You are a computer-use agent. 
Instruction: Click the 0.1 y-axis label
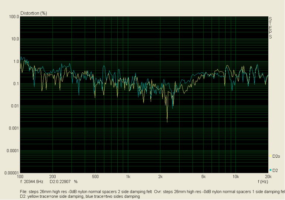coord(16,84)
